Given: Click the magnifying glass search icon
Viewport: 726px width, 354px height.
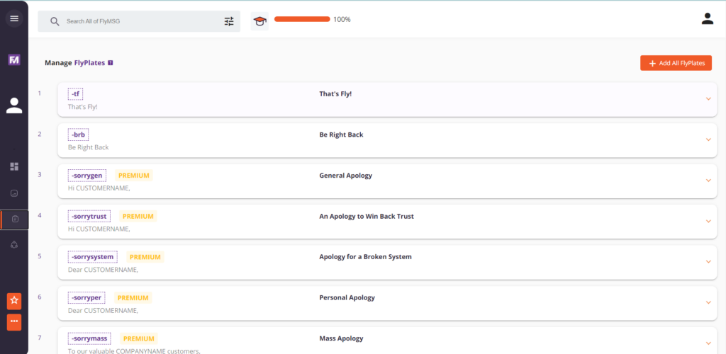Looking at the screenshot, I should [x=55, y=21].
